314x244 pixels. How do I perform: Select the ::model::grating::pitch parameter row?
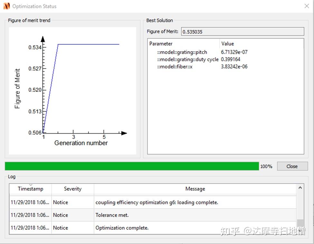click(225, 52)
